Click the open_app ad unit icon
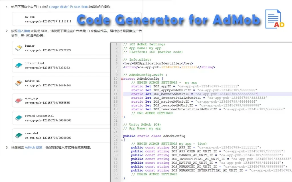This screenshot has width=292, height=182. 19,101
